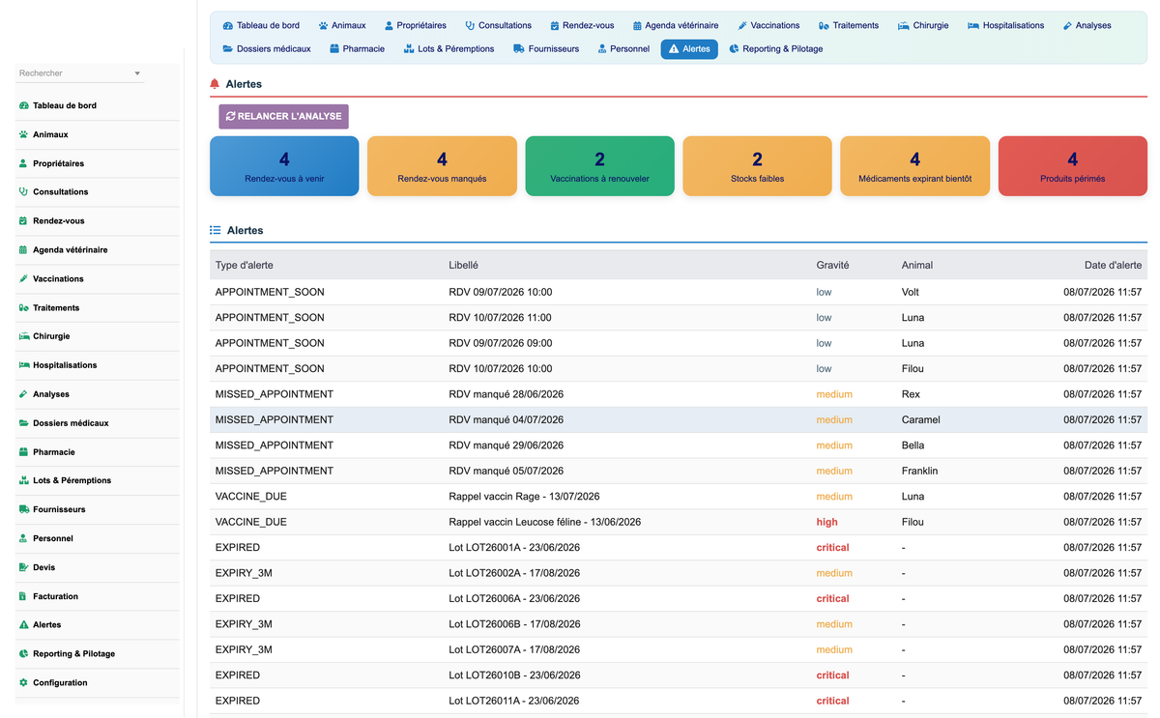This screenshot has height=718, width=1160.
Task: Select the active Alertes top tab
Action: click(689, 48)
